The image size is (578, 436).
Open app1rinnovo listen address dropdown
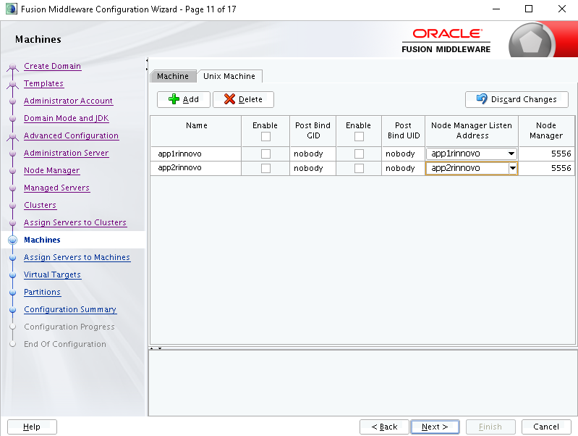coord(511,154)
